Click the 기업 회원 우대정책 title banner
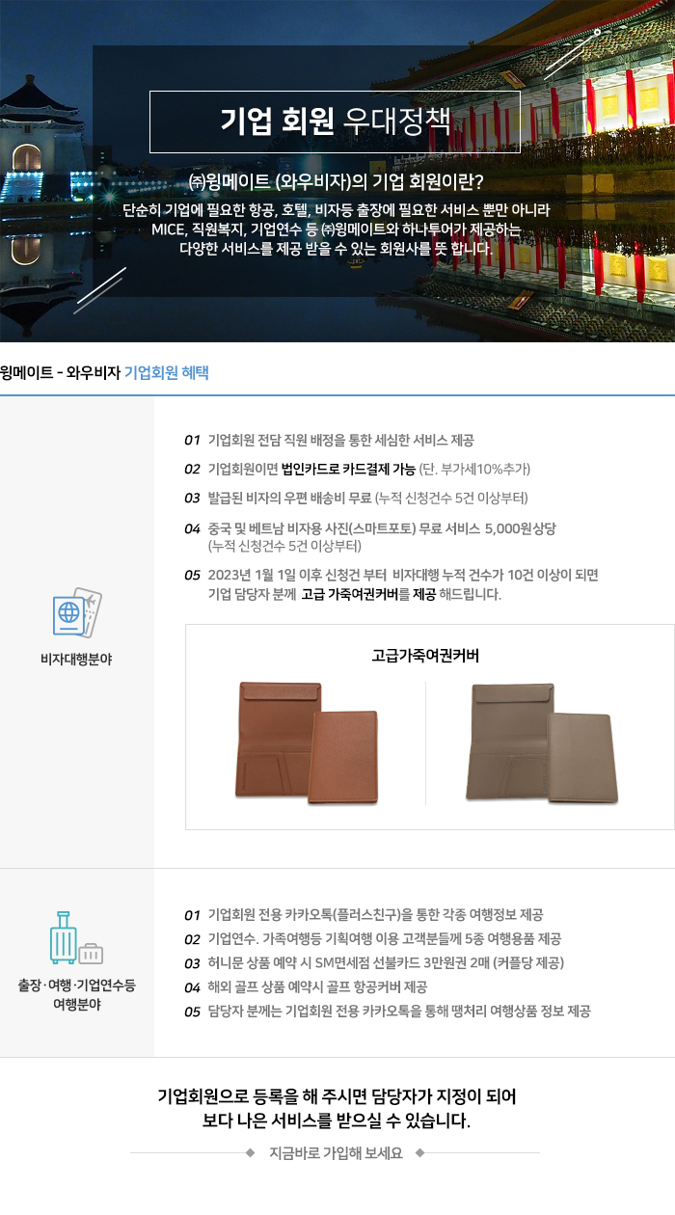675x1215 pixels. 335,121
